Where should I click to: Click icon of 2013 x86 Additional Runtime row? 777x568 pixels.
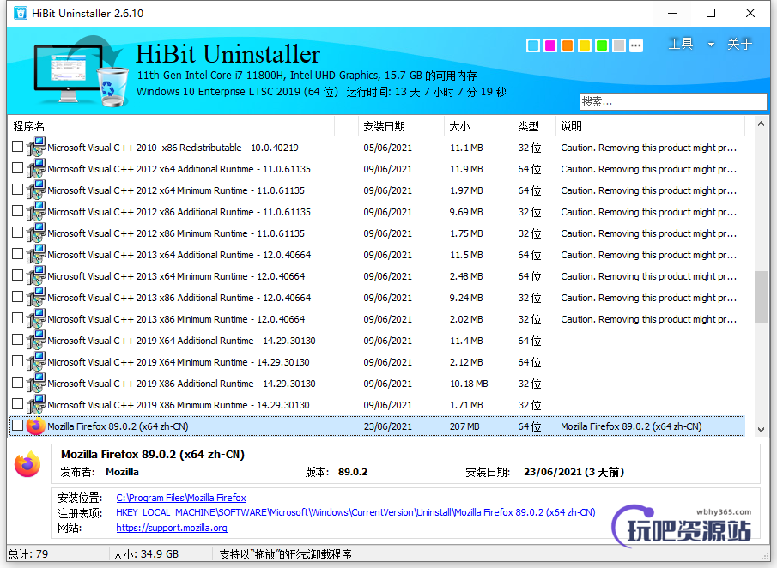click(x=36, y=297)
